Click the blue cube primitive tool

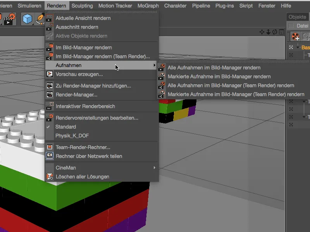coord(27,19)
